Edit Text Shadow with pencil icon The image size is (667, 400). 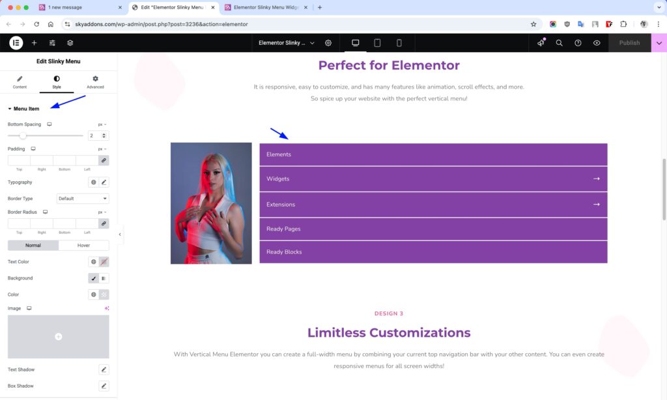(104, 369)
